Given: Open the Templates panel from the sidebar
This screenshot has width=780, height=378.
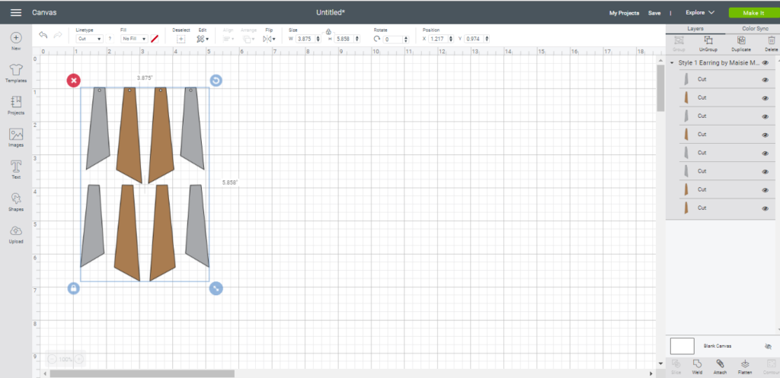Looking at the screenshot, I should click(x=16, y=73).
